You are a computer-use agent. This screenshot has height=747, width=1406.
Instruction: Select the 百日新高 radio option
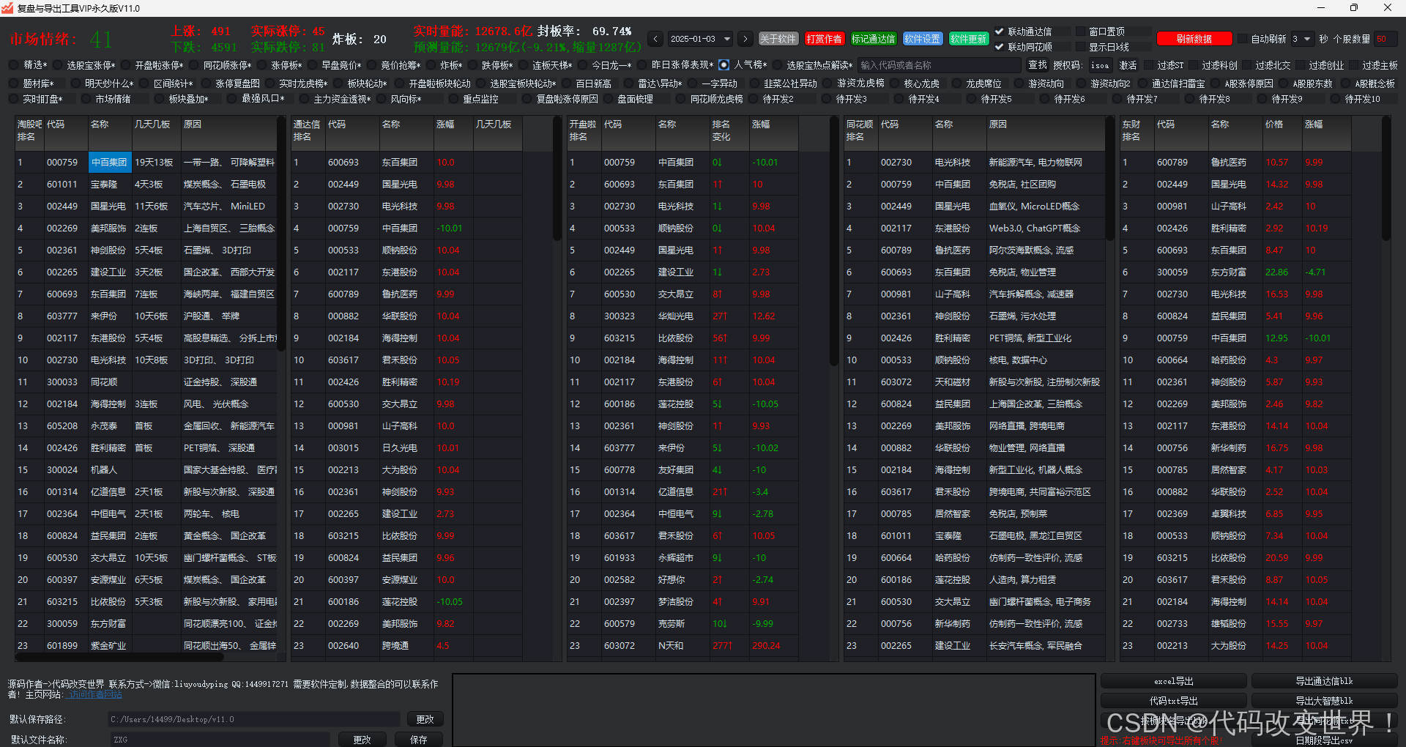(x=565, y=83)
